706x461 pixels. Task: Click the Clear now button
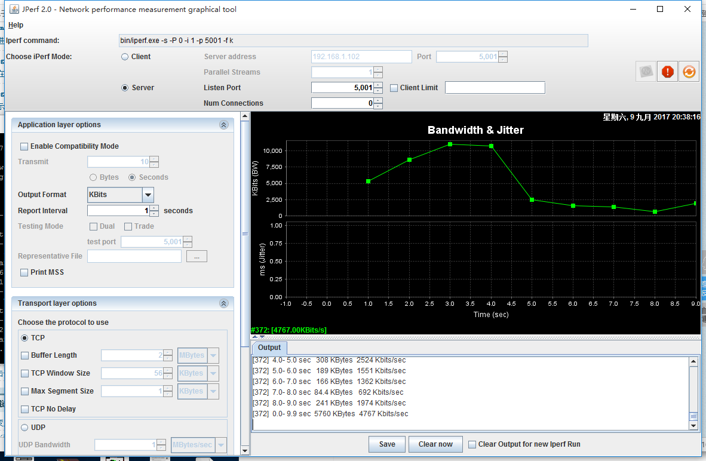pyautogui.click(x=435, y=444)
